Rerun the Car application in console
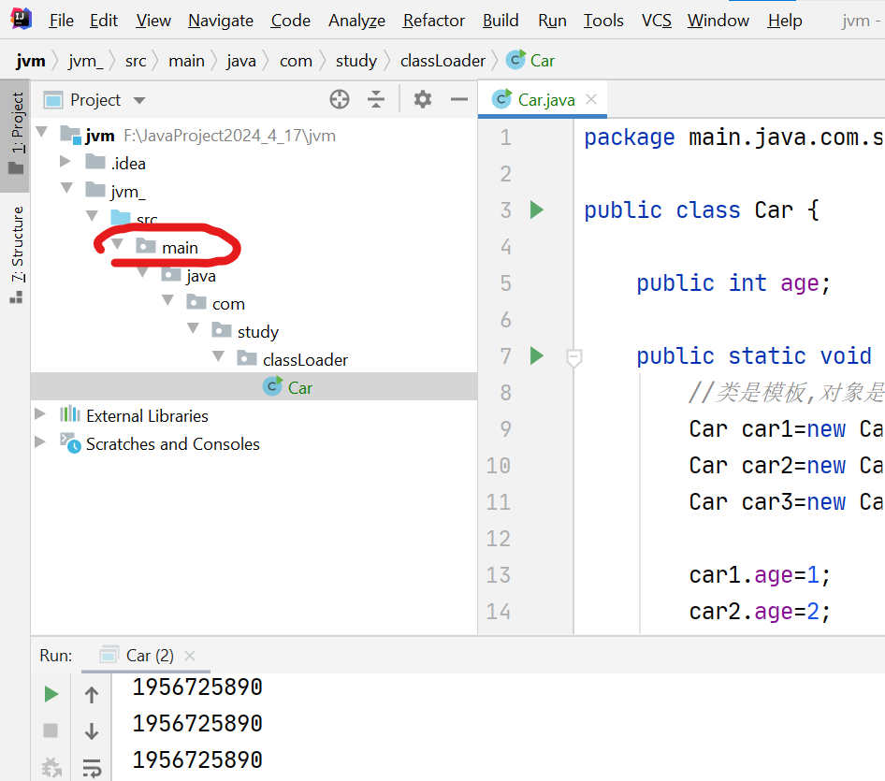This screenshot has height=781, width=885. tap(51, 694)
